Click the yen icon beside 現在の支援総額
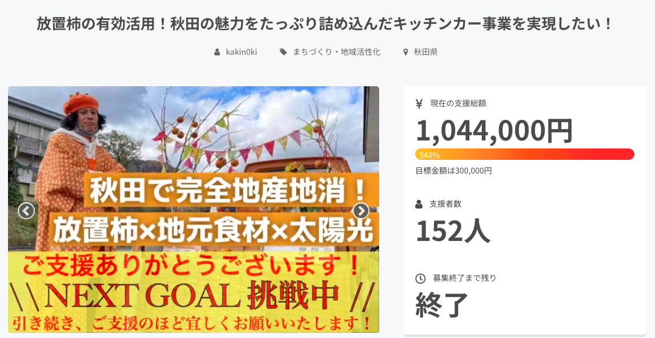Image resolution: width=655 pixels, height=338 pixels. 419,103
